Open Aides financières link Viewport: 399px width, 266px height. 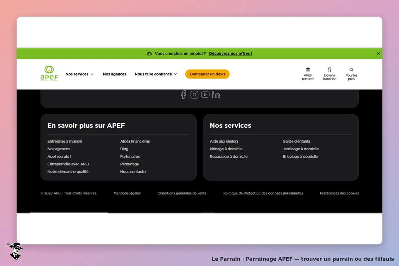pos(135,141)
